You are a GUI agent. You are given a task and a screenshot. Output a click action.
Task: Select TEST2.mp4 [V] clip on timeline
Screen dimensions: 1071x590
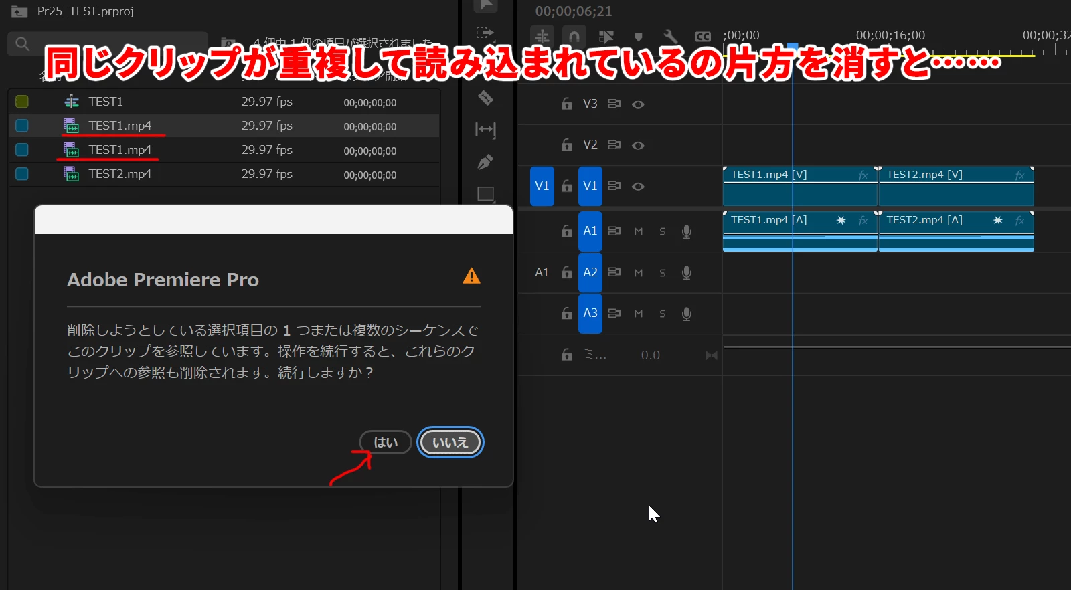957,187
